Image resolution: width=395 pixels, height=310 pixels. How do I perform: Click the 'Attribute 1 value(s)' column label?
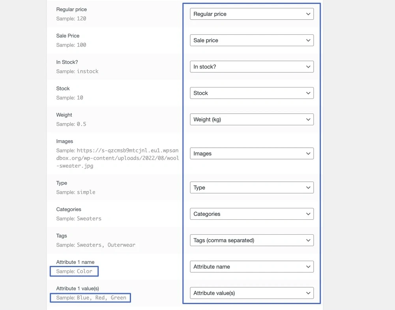[x=77, y=288]
